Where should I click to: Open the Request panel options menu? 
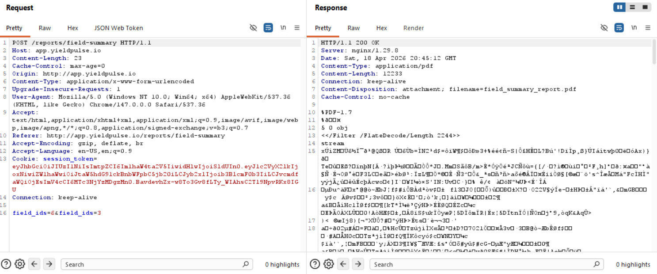(x=297, y=28)
